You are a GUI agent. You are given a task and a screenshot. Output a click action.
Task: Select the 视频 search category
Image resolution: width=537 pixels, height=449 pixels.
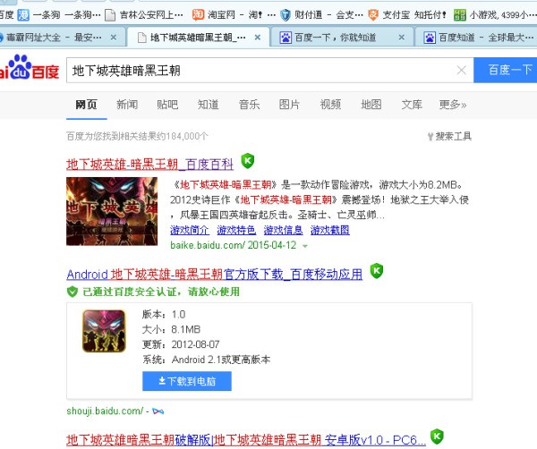[330, 105]
